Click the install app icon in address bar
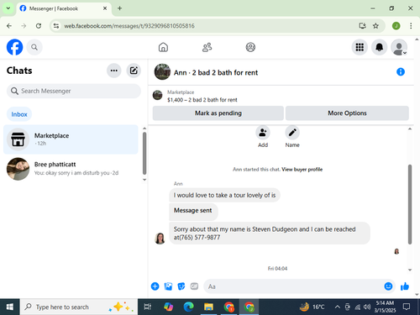 [362, 26]
